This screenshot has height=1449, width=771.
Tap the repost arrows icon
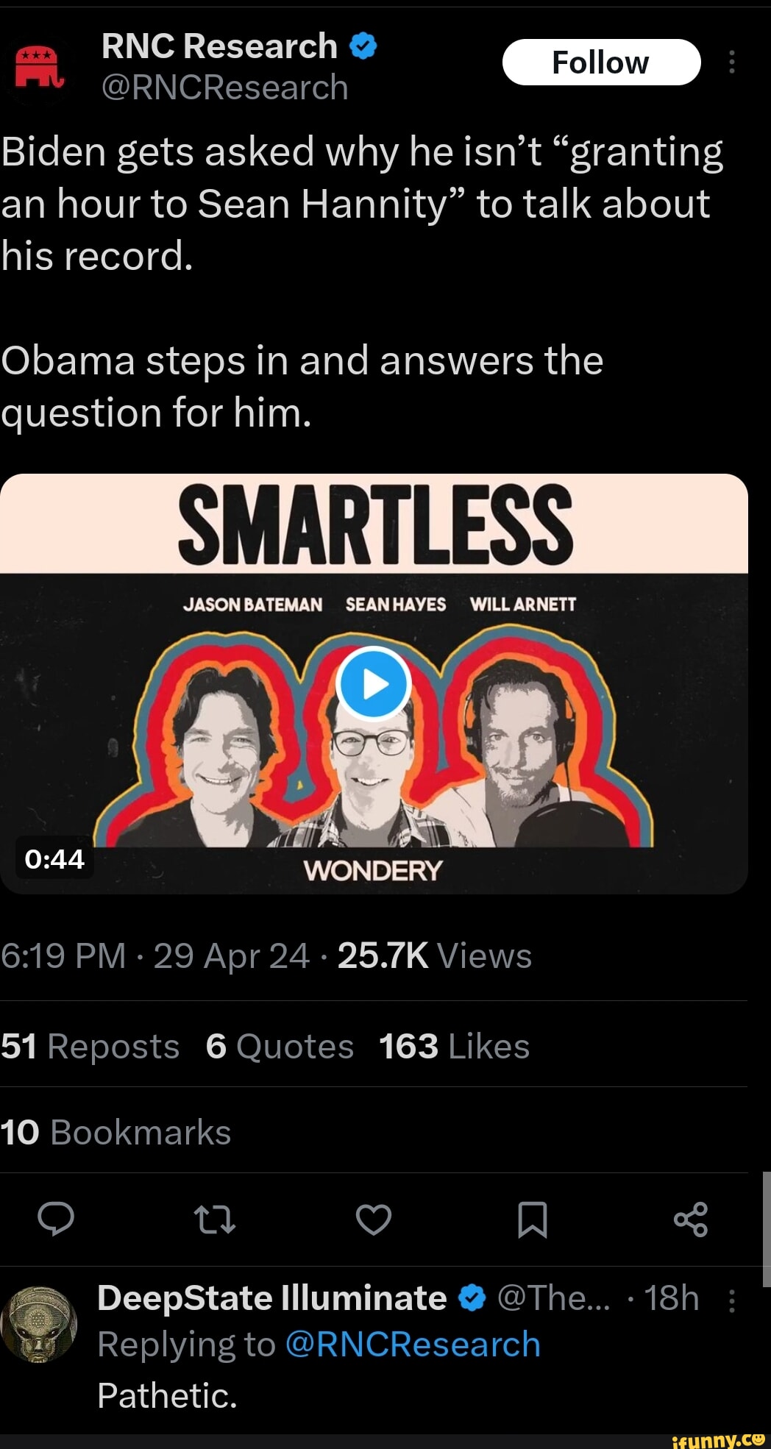(214, 1220)
